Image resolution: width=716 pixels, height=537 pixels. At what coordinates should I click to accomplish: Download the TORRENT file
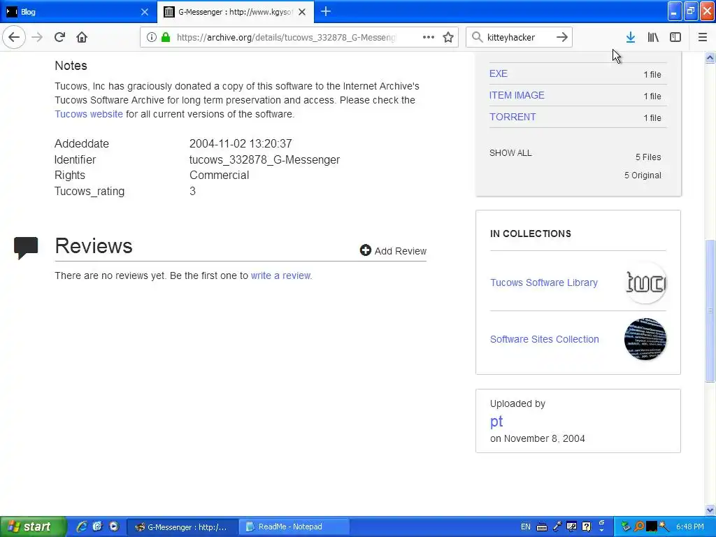[513, 117]
